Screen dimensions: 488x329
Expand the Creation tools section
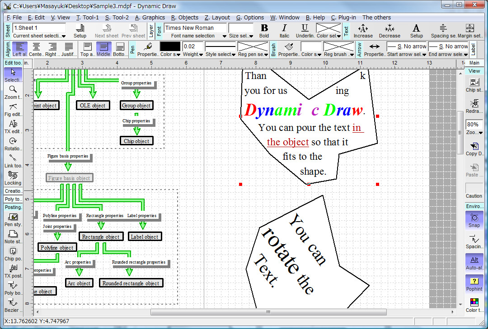13,191
